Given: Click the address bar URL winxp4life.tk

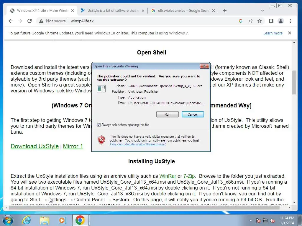Looking at the screenshot, I should [x=82, y=21].
